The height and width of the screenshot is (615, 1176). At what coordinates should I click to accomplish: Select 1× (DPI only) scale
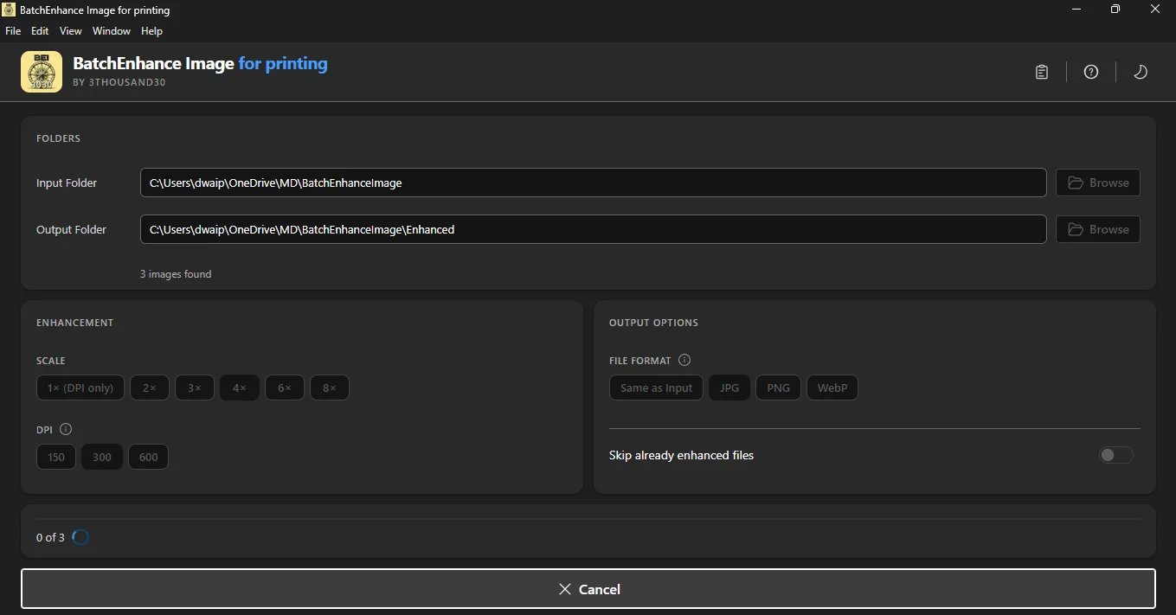tap(80, 388)
